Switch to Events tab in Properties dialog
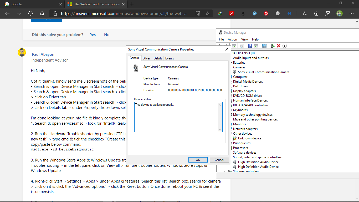The image size is (359, 202). (x=170, y=58)
